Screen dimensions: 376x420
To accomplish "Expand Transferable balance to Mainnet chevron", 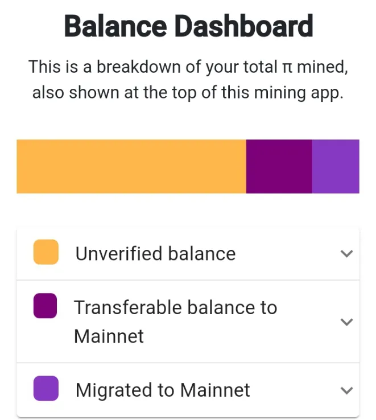I will pyautogui.click(x=346, y=322).
